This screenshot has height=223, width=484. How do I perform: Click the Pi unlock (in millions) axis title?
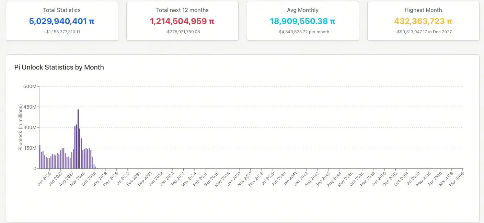coord(21,127)
